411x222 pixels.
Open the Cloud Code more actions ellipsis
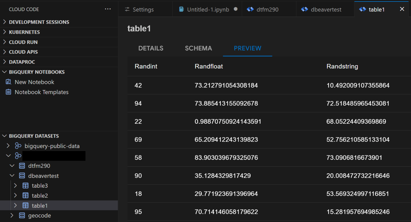(108, 9)
